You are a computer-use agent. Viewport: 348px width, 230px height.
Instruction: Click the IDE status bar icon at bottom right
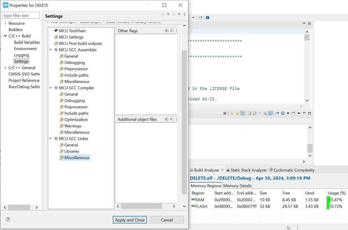pyautogui.click(x=288, y=228)
